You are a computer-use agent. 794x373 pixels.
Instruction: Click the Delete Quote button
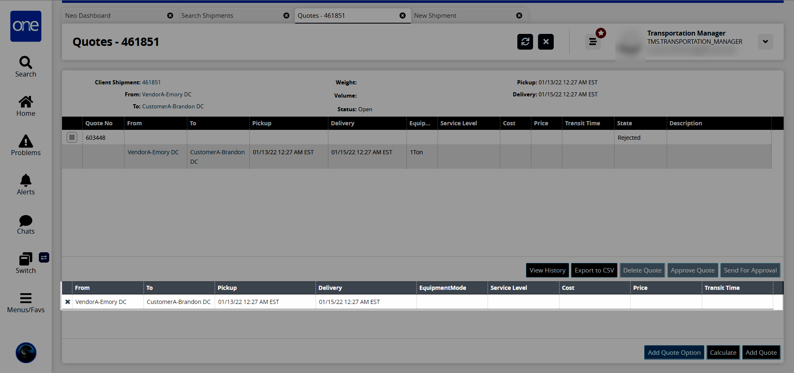point(642,270)
